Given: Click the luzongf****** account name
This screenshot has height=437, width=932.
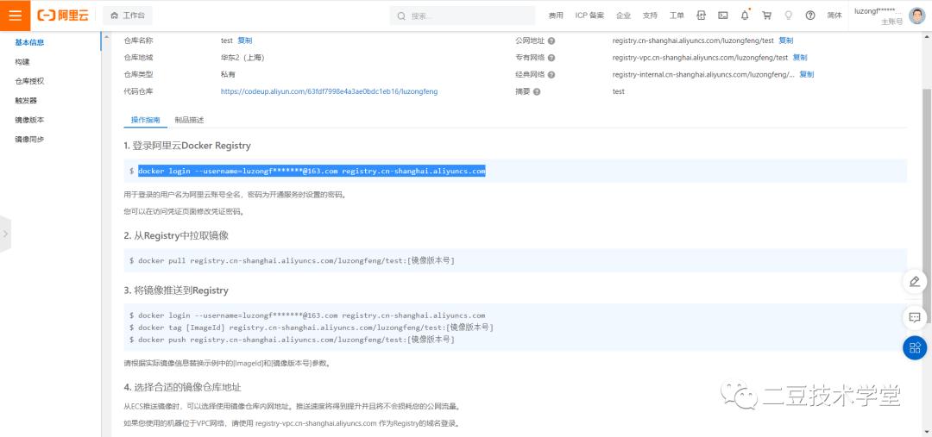Looking at the screenshot, I should 878,11.
